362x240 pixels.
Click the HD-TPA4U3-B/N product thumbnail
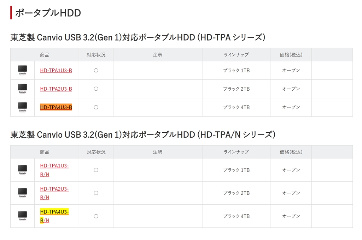pos(22,215)
